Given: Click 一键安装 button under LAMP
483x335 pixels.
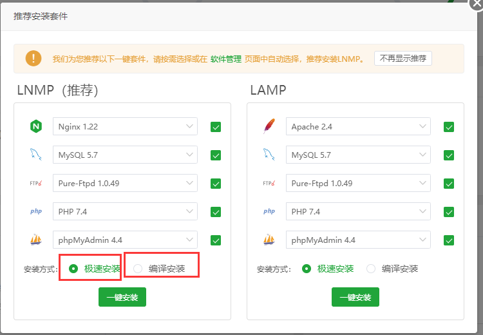Looking at the screenshot, I should coord(355,297).
